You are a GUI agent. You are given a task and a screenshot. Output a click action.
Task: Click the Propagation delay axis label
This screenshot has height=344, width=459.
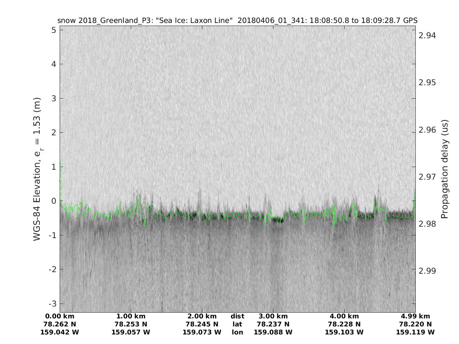coord(444,169)
